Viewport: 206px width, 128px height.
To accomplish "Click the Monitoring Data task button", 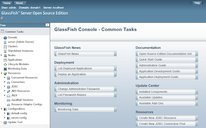I will (85, 109).
